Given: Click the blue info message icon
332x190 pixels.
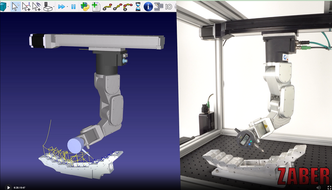Looking at the screenshot, I should tap(148, 7).
